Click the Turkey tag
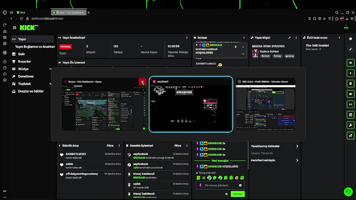This screenshot has height=200, width=356. click(x=277, y=56)
